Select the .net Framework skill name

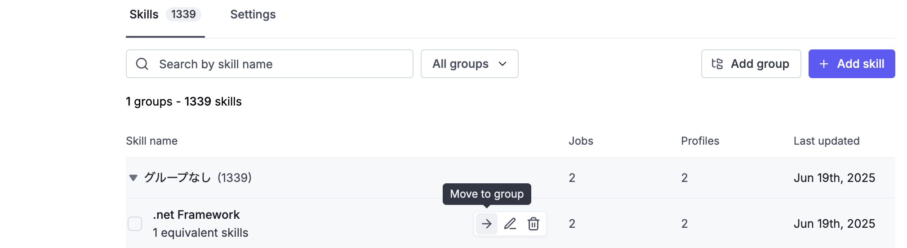coord(196,215)
